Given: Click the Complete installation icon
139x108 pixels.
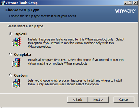Looking at the screenshot, I should pos(16,62).
